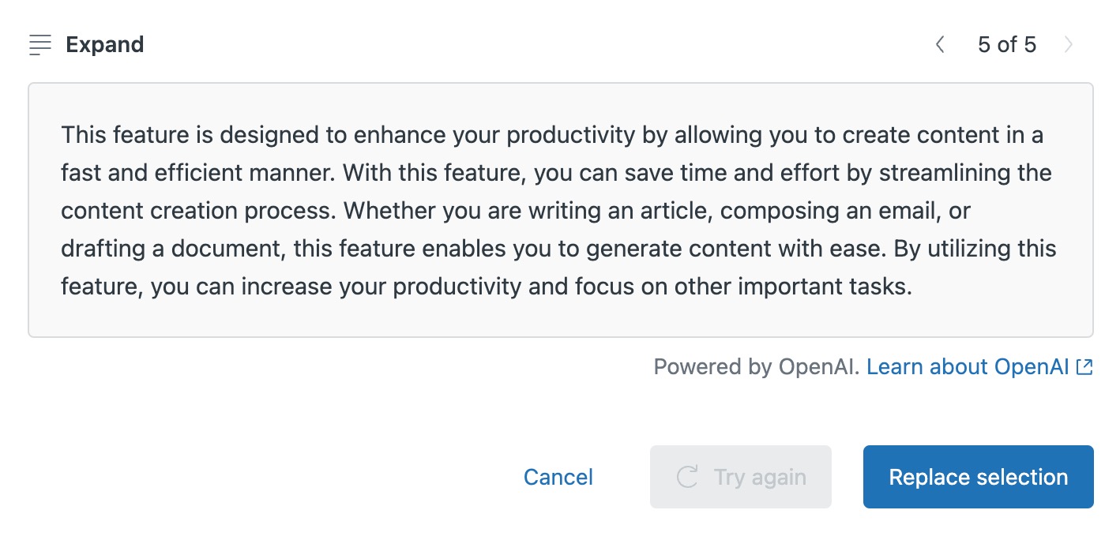Click inside the generated text box
The height and width of the screenshot is (540, 1120).
[x=561, y=210]
